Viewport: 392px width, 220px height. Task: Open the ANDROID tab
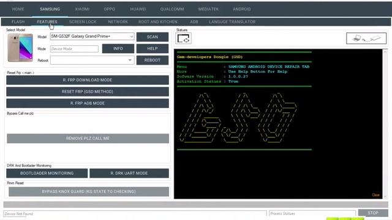point(242,9)
